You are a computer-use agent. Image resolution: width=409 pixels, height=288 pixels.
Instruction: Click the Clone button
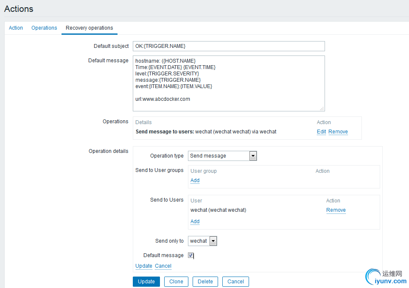click(x=176, y=282)
